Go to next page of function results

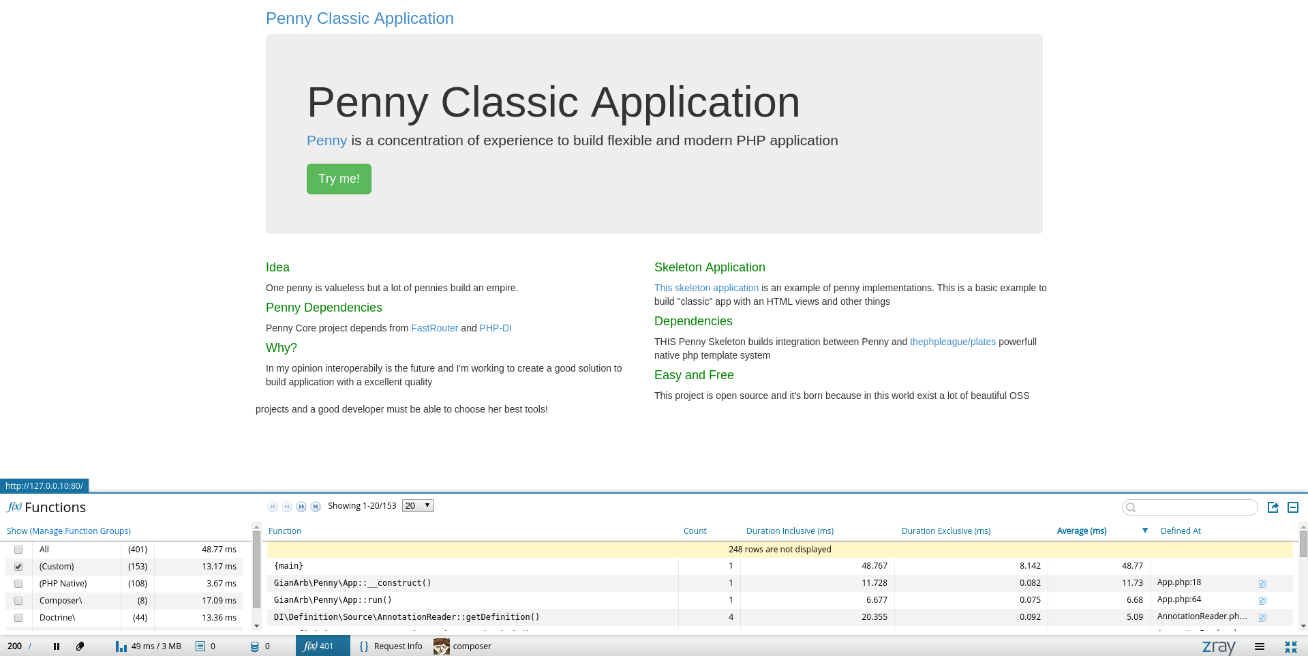(301, 507)
